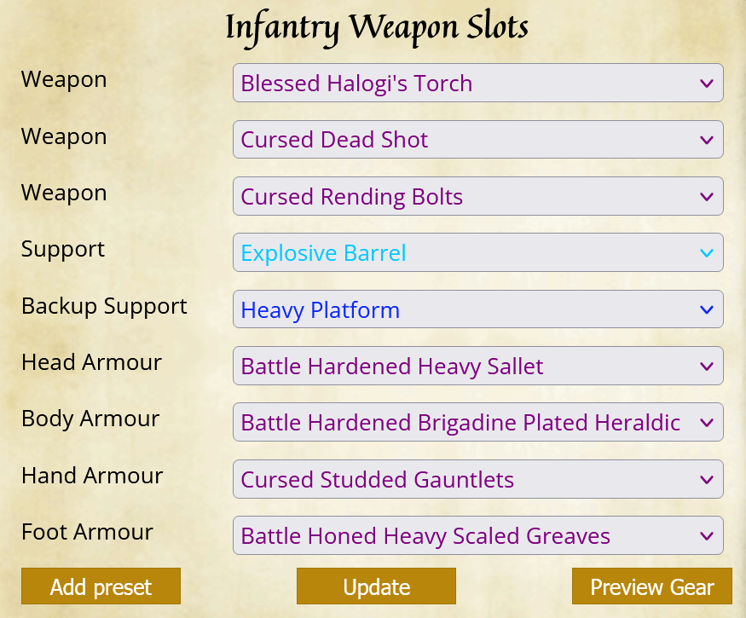The image size is (746, 618).
Task: Click the chevron on Battle Hardened Heavy Sallet
Action: click(x=707, y=367)
